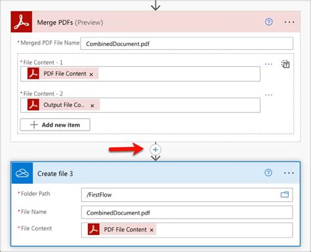
Task: Click the OneDrive icon on Create file 3
Action: pos(22,173)
